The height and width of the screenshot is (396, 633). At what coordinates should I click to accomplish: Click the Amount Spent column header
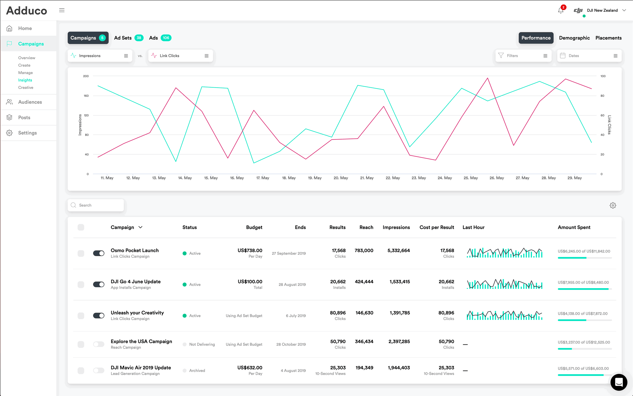pos(574,227)
